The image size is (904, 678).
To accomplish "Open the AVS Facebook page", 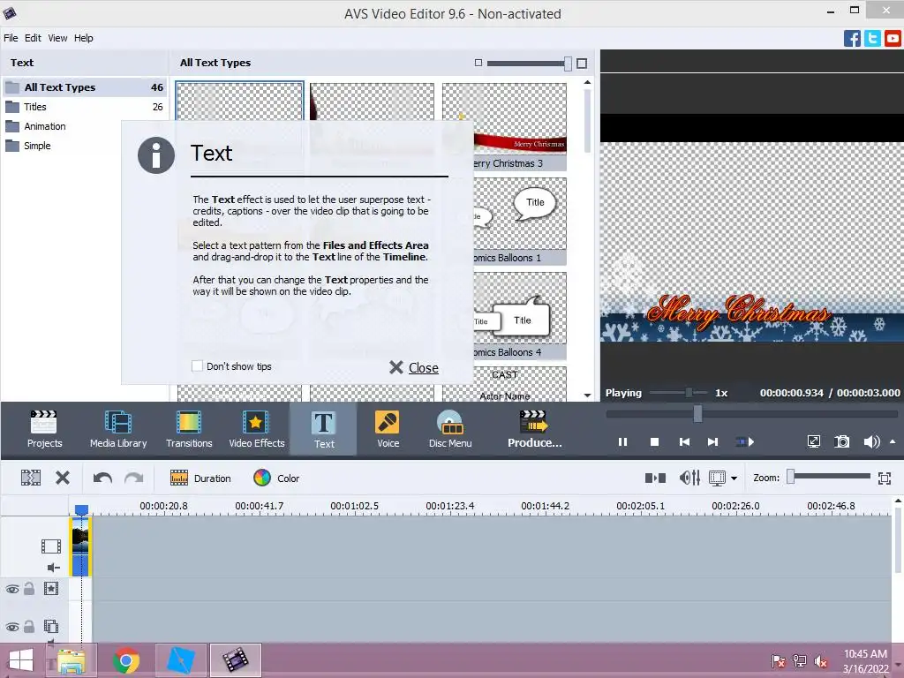I will [x=852, y=39].
